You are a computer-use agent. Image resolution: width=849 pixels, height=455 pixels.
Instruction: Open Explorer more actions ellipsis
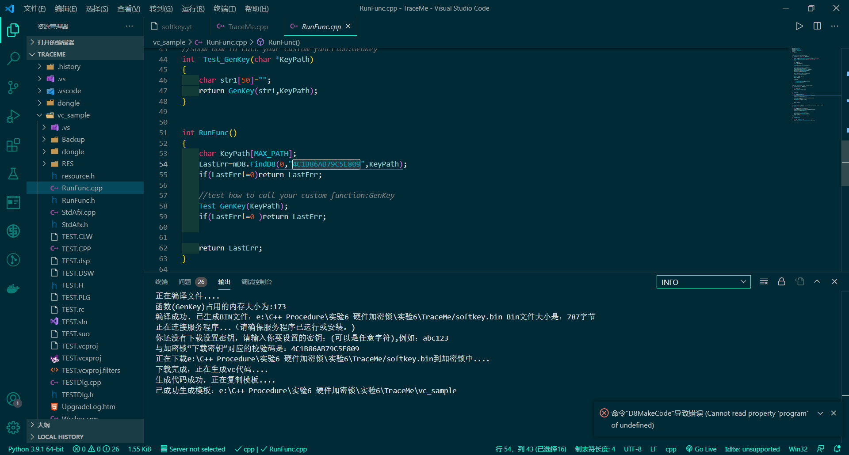(129, 26)
